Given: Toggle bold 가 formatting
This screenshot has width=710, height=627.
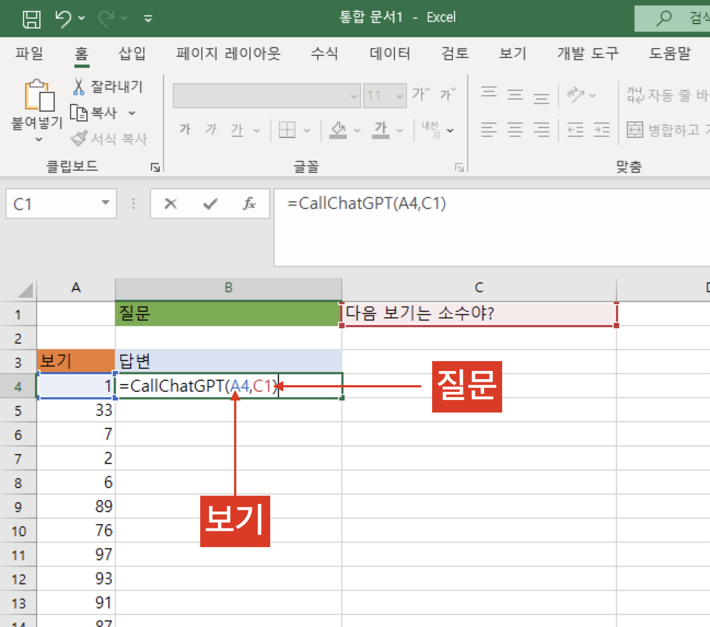Looking at the screenshot, I should point(185,130).
